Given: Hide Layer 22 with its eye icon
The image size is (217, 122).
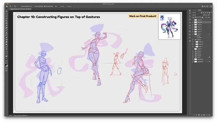Looking at the screenshot, I should click(193, 25).
